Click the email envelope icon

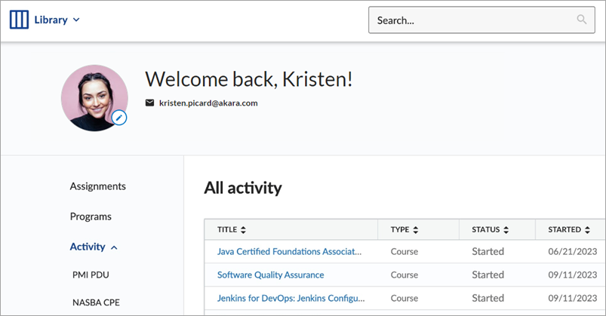pos(149,103)
